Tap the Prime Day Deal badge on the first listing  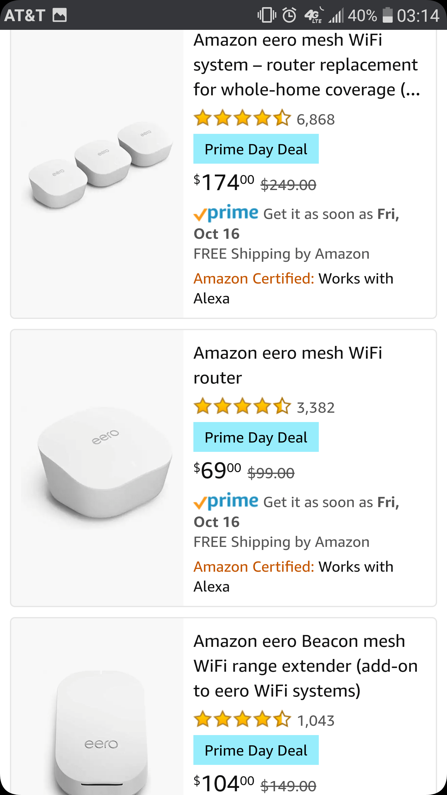click(x=256, y=149)
